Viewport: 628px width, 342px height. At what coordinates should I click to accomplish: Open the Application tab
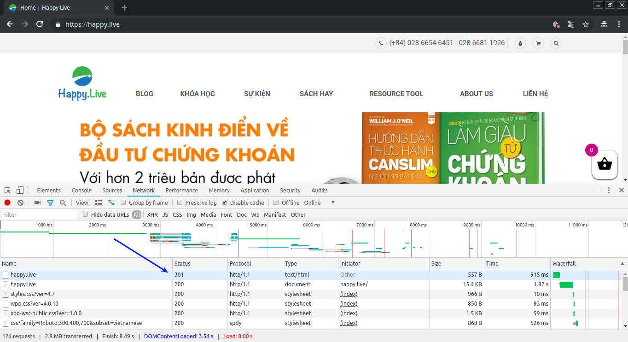pyautogui.click(x=255, y=190)
